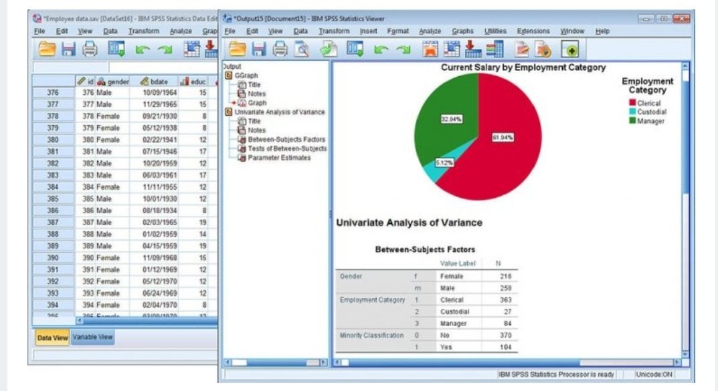The width and height of the screenshot is (718, 391).
Task: Select Graph item in outline pane
Action: click(257, 103)
